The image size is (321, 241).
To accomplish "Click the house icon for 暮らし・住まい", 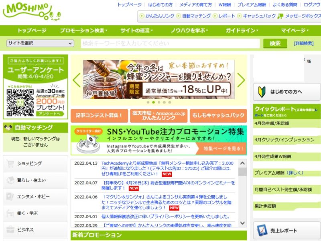I will (x=10, y=180).
